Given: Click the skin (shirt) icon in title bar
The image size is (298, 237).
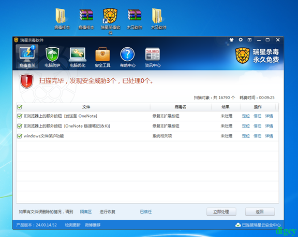Looking at the screenshot, I should [231, 40].
